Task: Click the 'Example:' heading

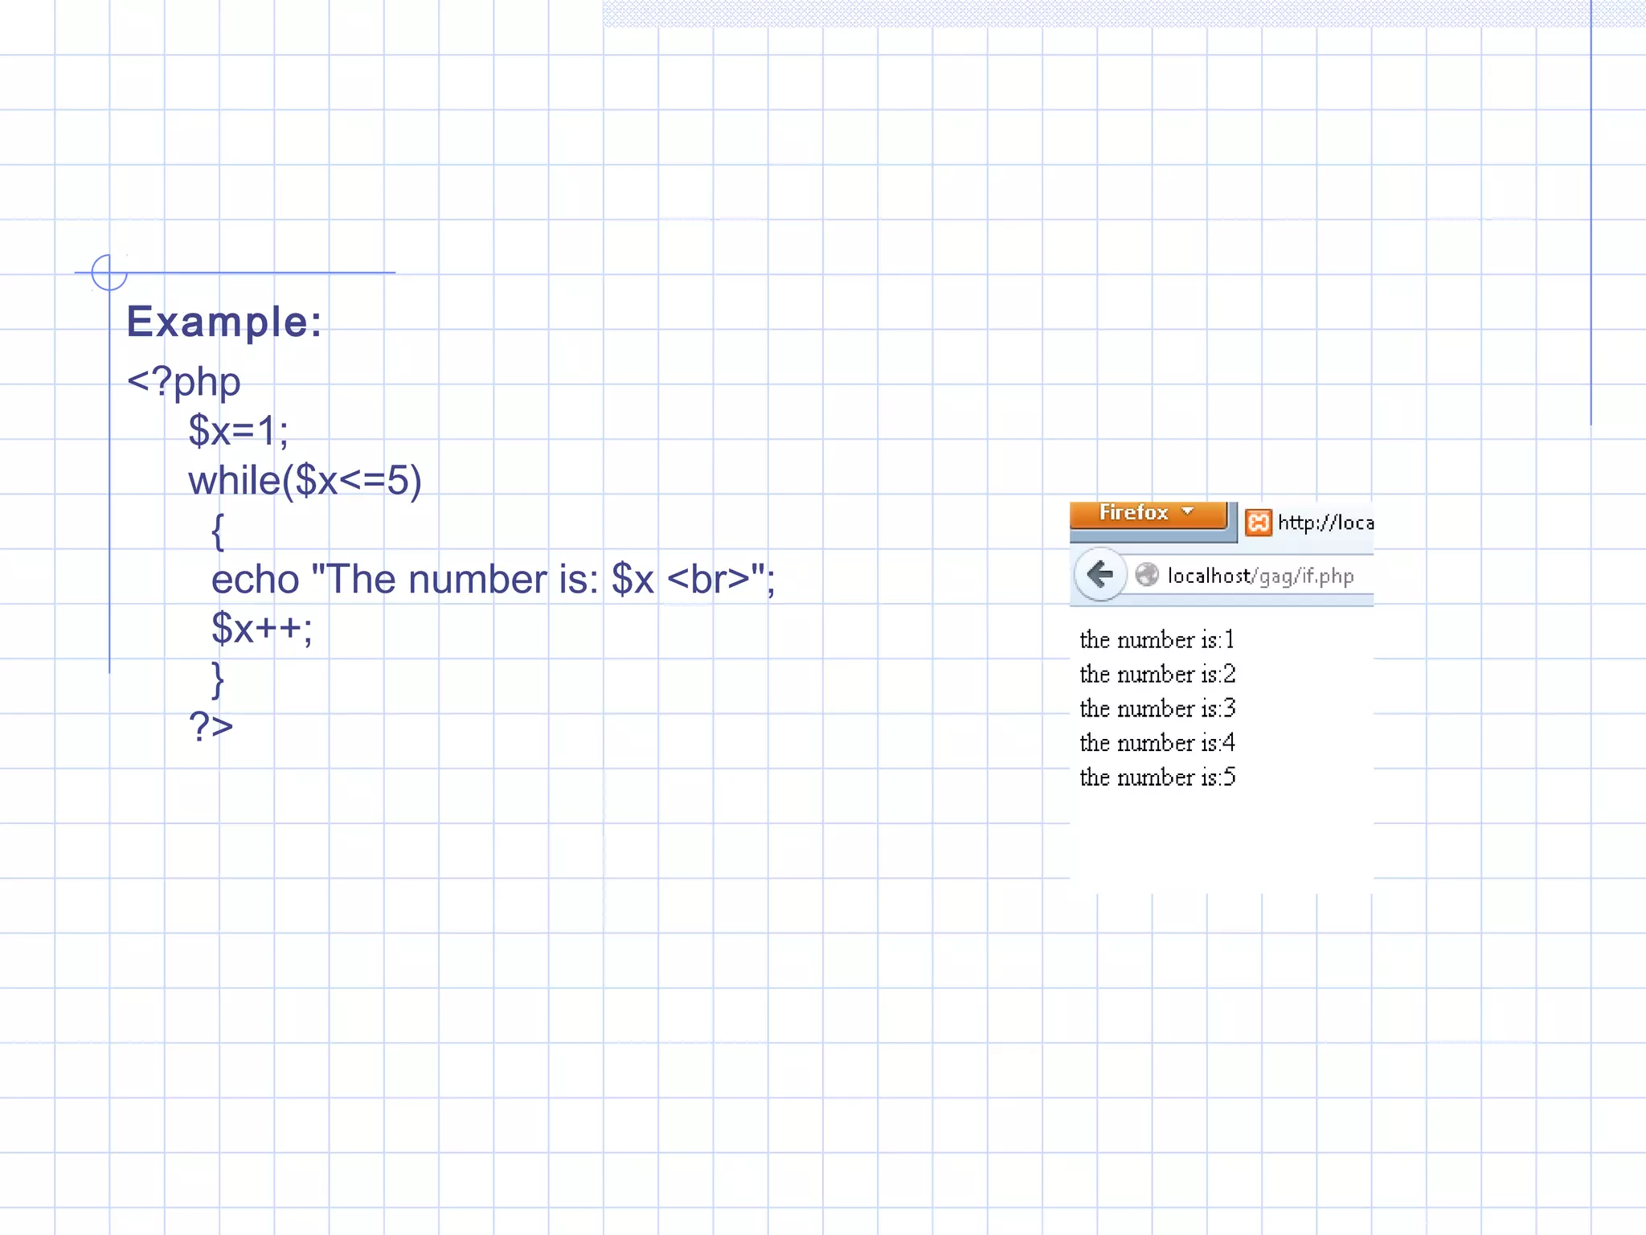Action: pos(224,322)
